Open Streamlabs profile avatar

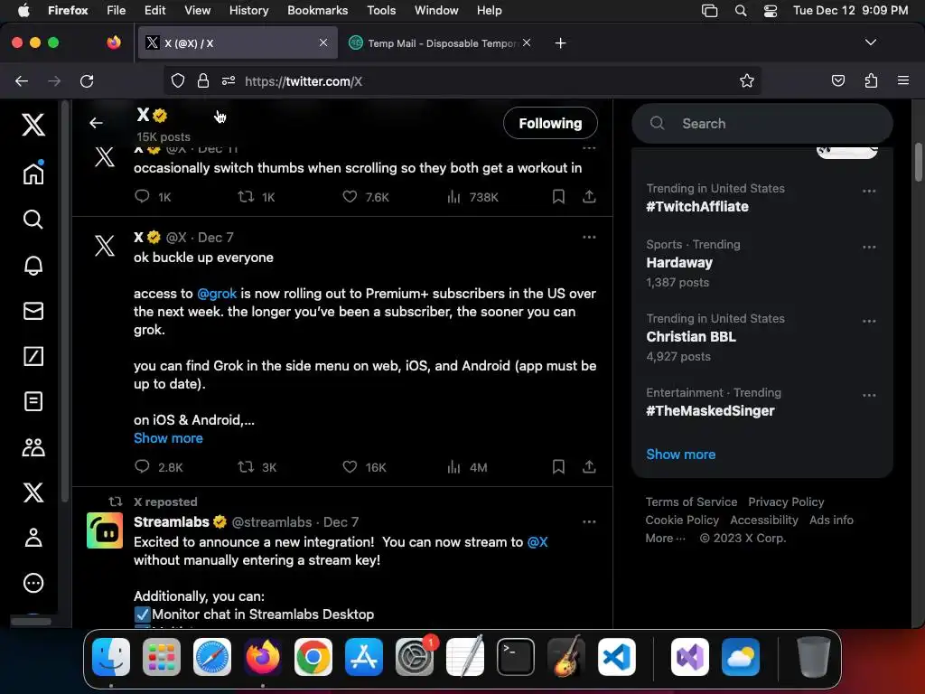point(105,530)
